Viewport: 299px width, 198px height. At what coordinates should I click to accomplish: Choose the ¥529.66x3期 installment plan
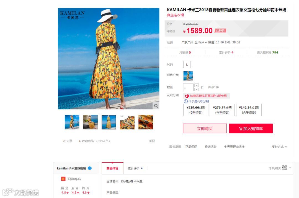(x=196, y=110)
